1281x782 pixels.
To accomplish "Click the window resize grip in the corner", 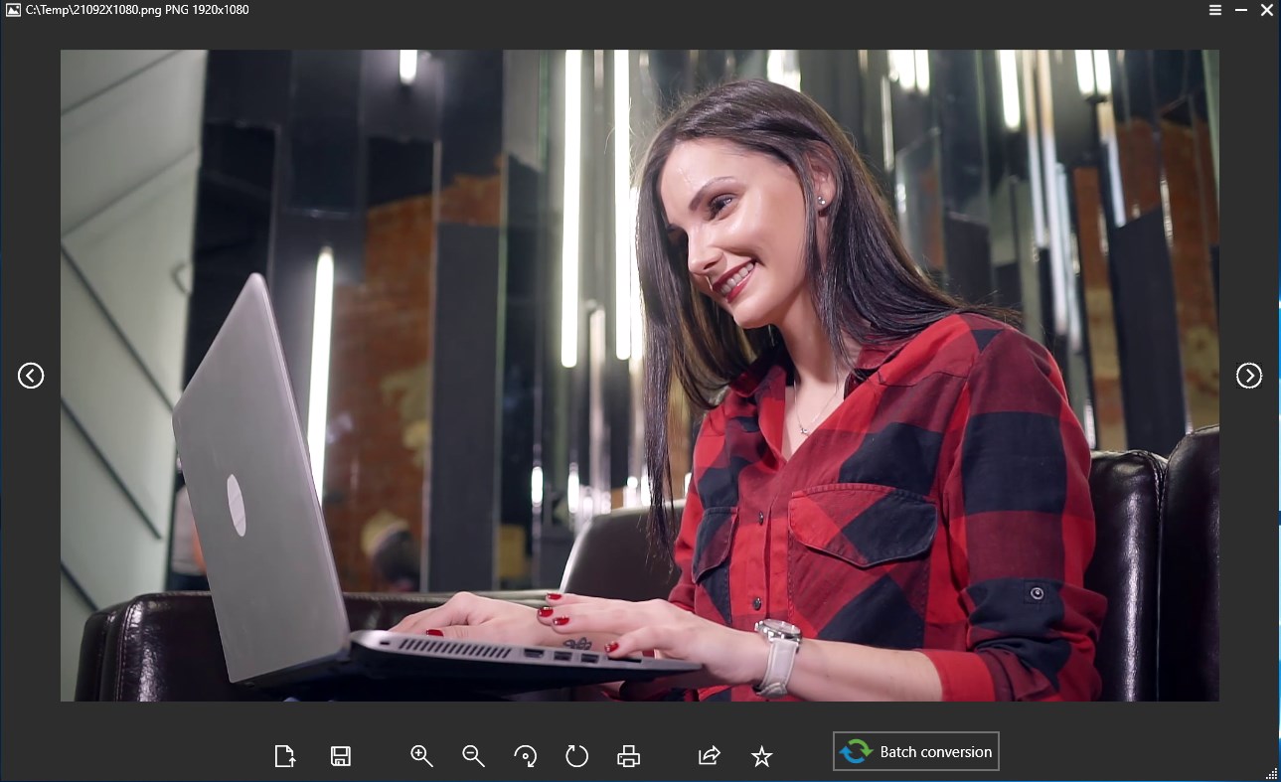I will (1273, 774).
